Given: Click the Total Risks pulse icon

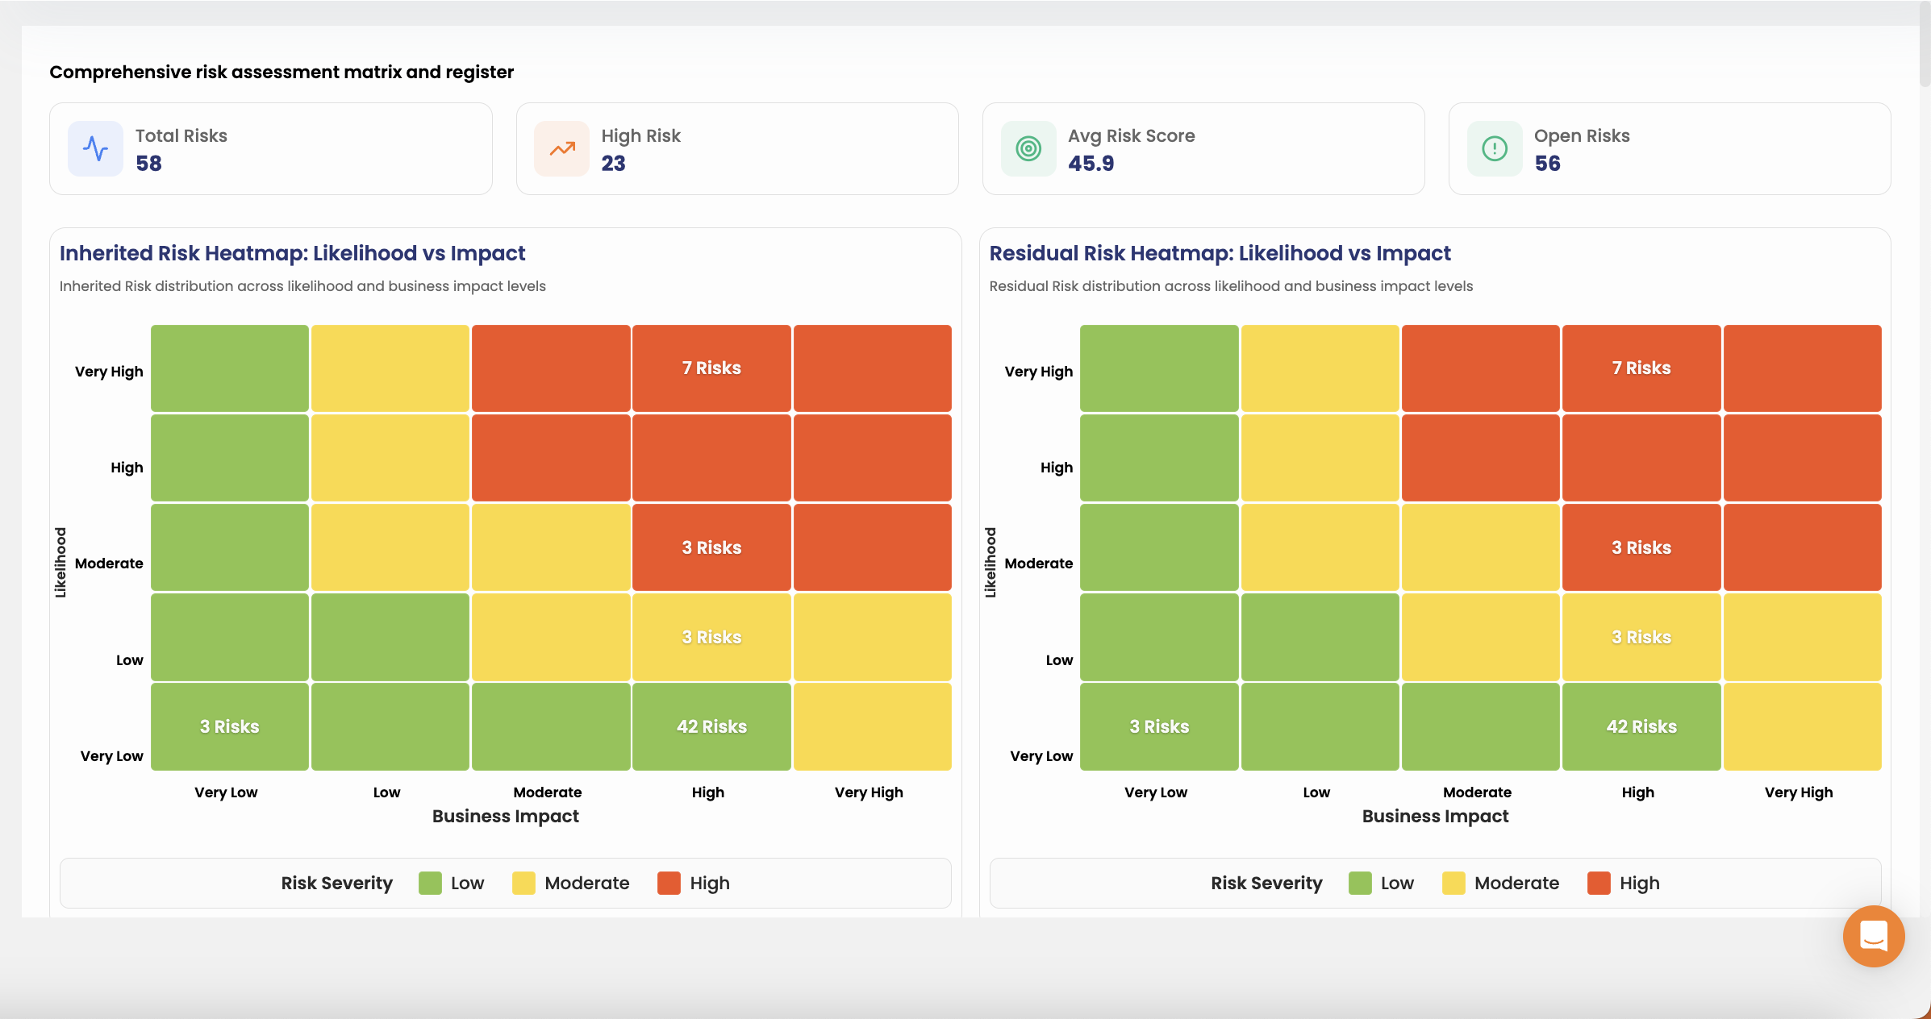Looking at the screenshot, I should (x=95, y=148).
